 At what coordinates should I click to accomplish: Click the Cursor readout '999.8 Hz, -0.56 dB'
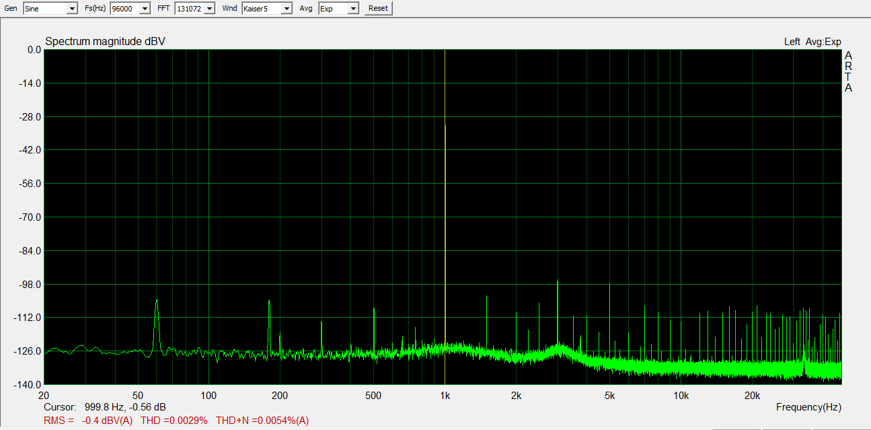click(x=125, y=407)
